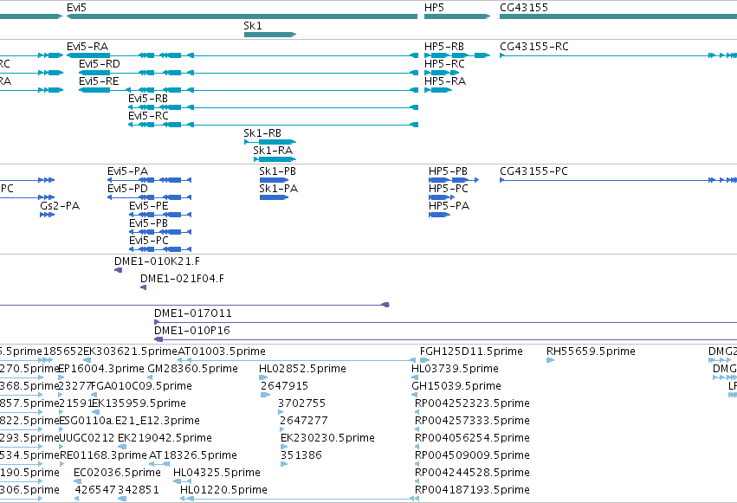Select the GM28360.5prime EST label
Image resolution: width=737 pixels, height=503 pixels.
click(x=193, y=369)
